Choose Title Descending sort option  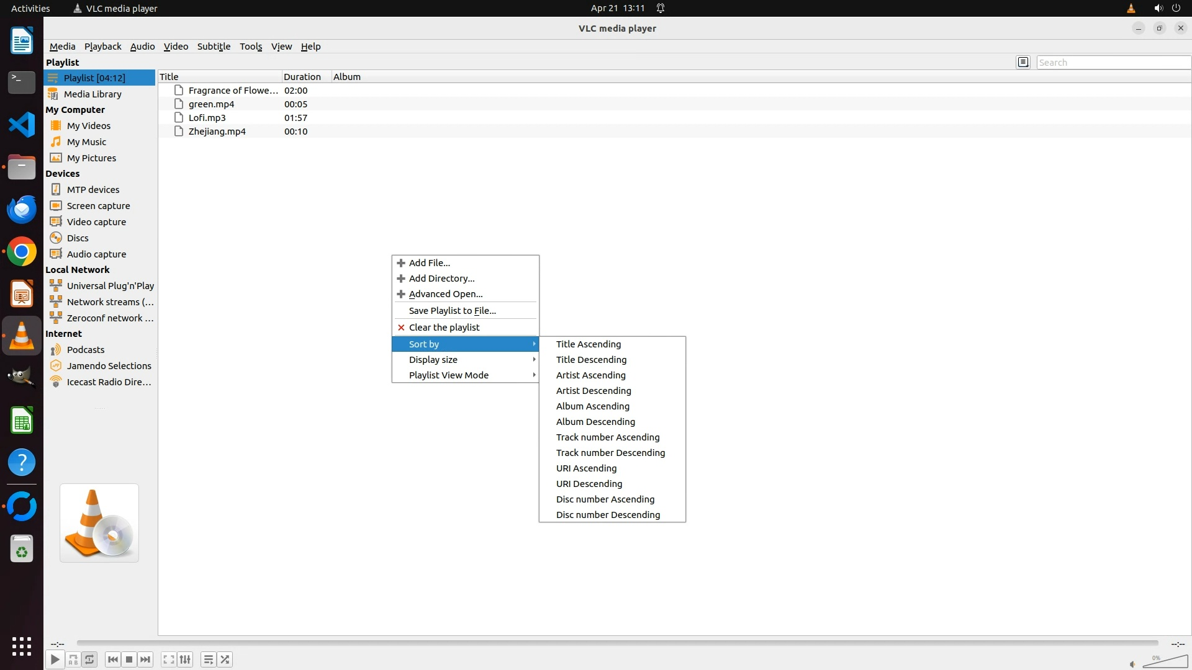pos(591,360)
